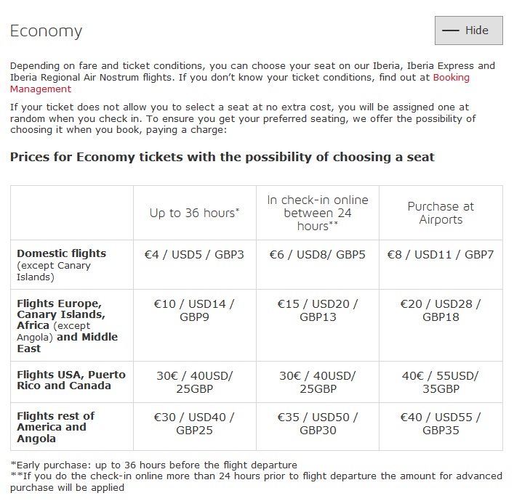Collapse the Economy section with Hide button
The image size is (514, 501).
(468, 30)
